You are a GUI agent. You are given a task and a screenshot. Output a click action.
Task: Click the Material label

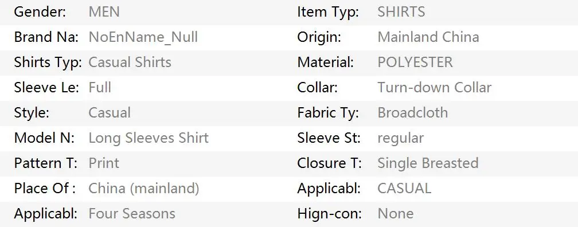[326, 62]
